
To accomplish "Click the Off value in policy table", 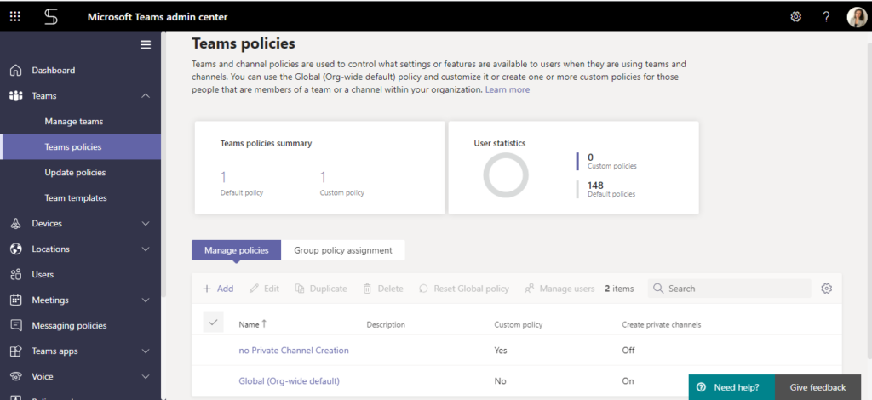I will (x=628, y=351).
